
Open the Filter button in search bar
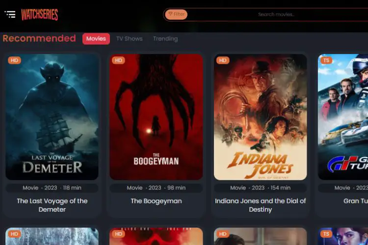pyautogui.click(x=176, y=14)
